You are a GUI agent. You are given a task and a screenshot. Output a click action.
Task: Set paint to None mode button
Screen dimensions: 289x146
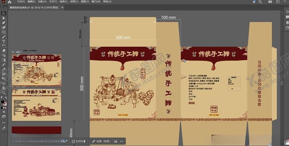click(x=6, y=108)
